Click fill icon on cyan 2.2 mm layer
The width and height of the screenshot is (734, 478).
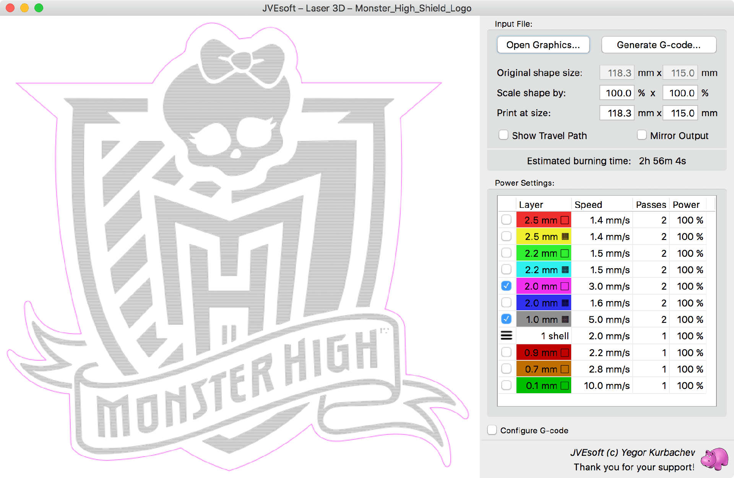tap(565, 270)
